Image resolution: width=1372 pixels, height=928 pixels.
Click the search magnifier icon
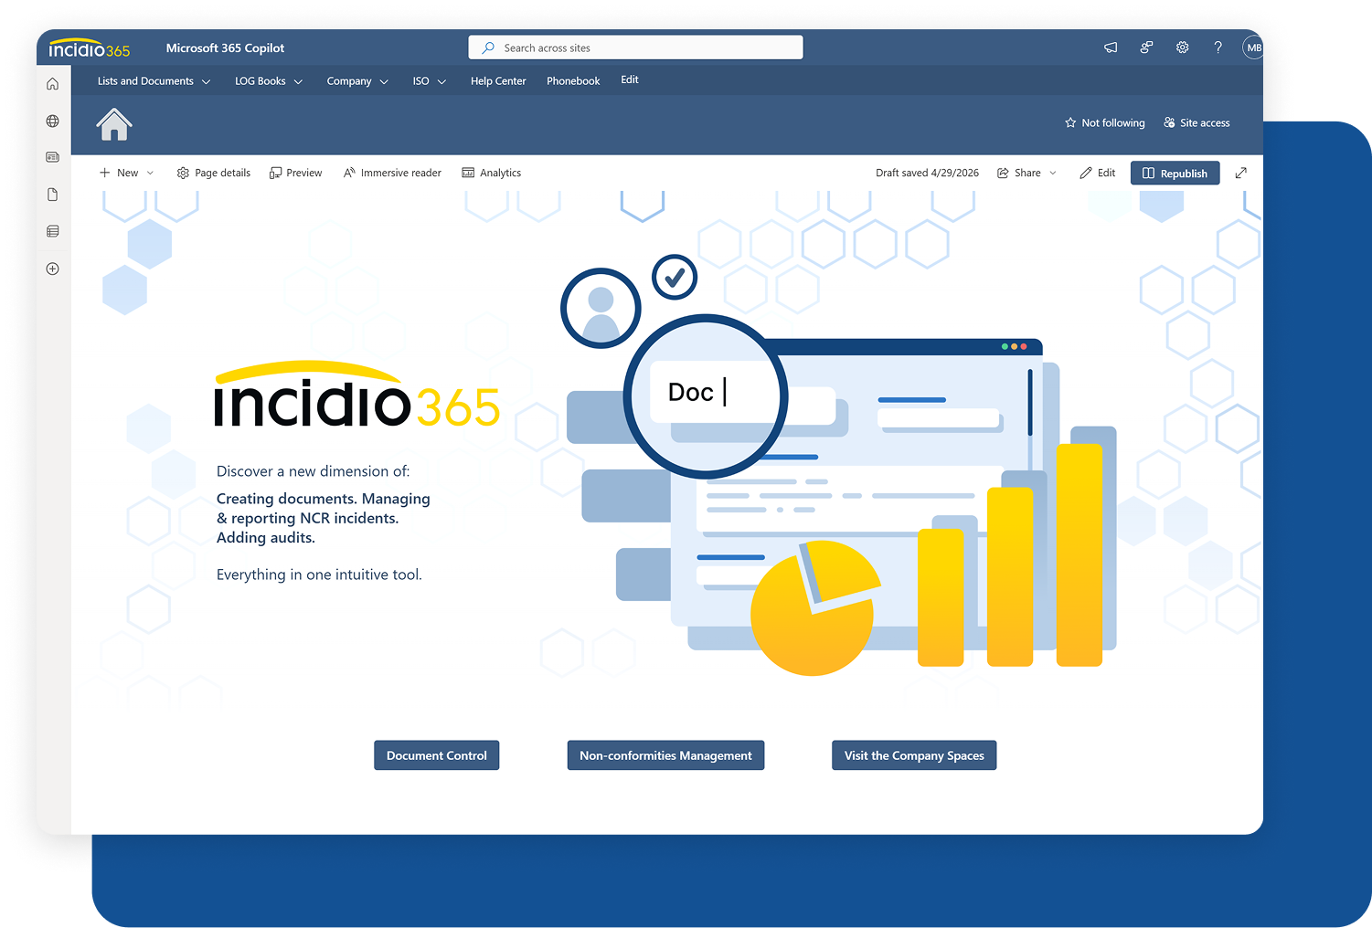pos(488,47)
